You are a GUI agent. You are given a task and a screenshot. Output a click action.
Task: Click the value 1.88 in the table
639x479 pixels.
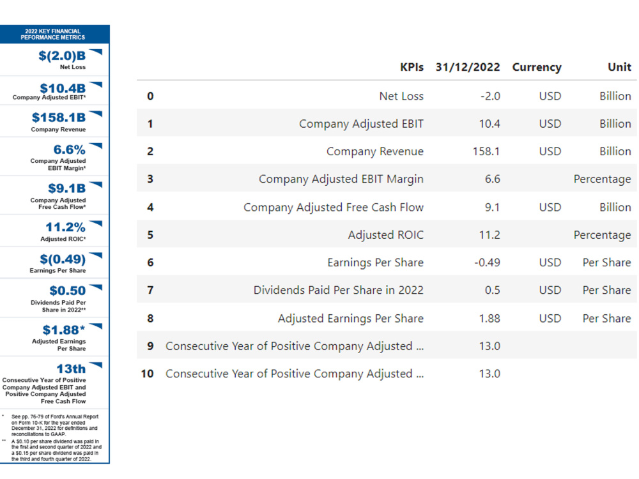point(489,319)
